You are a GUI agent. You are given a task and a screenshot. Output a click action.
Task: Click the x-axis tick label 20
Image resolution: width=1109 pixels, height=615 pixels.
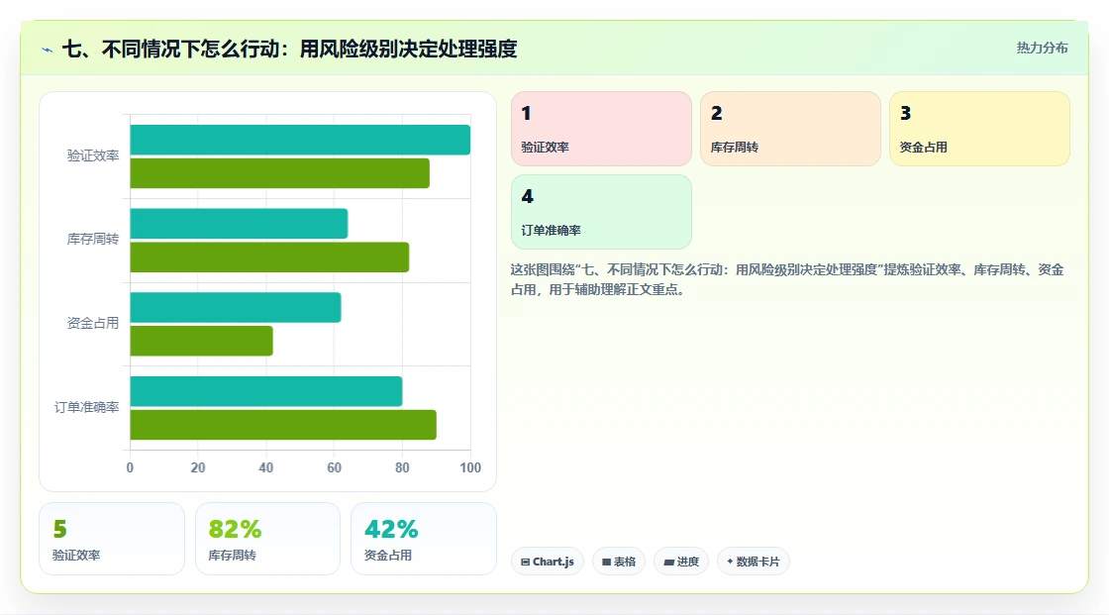pyautogui.click(x=198, y=467)
